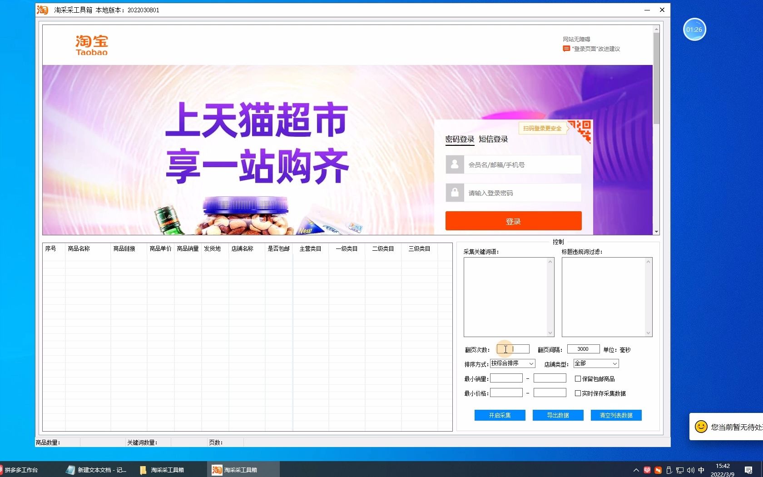This screenshot has height=477, width=763.
Task: Click the 翻页次数 input field
Action: 513,349
